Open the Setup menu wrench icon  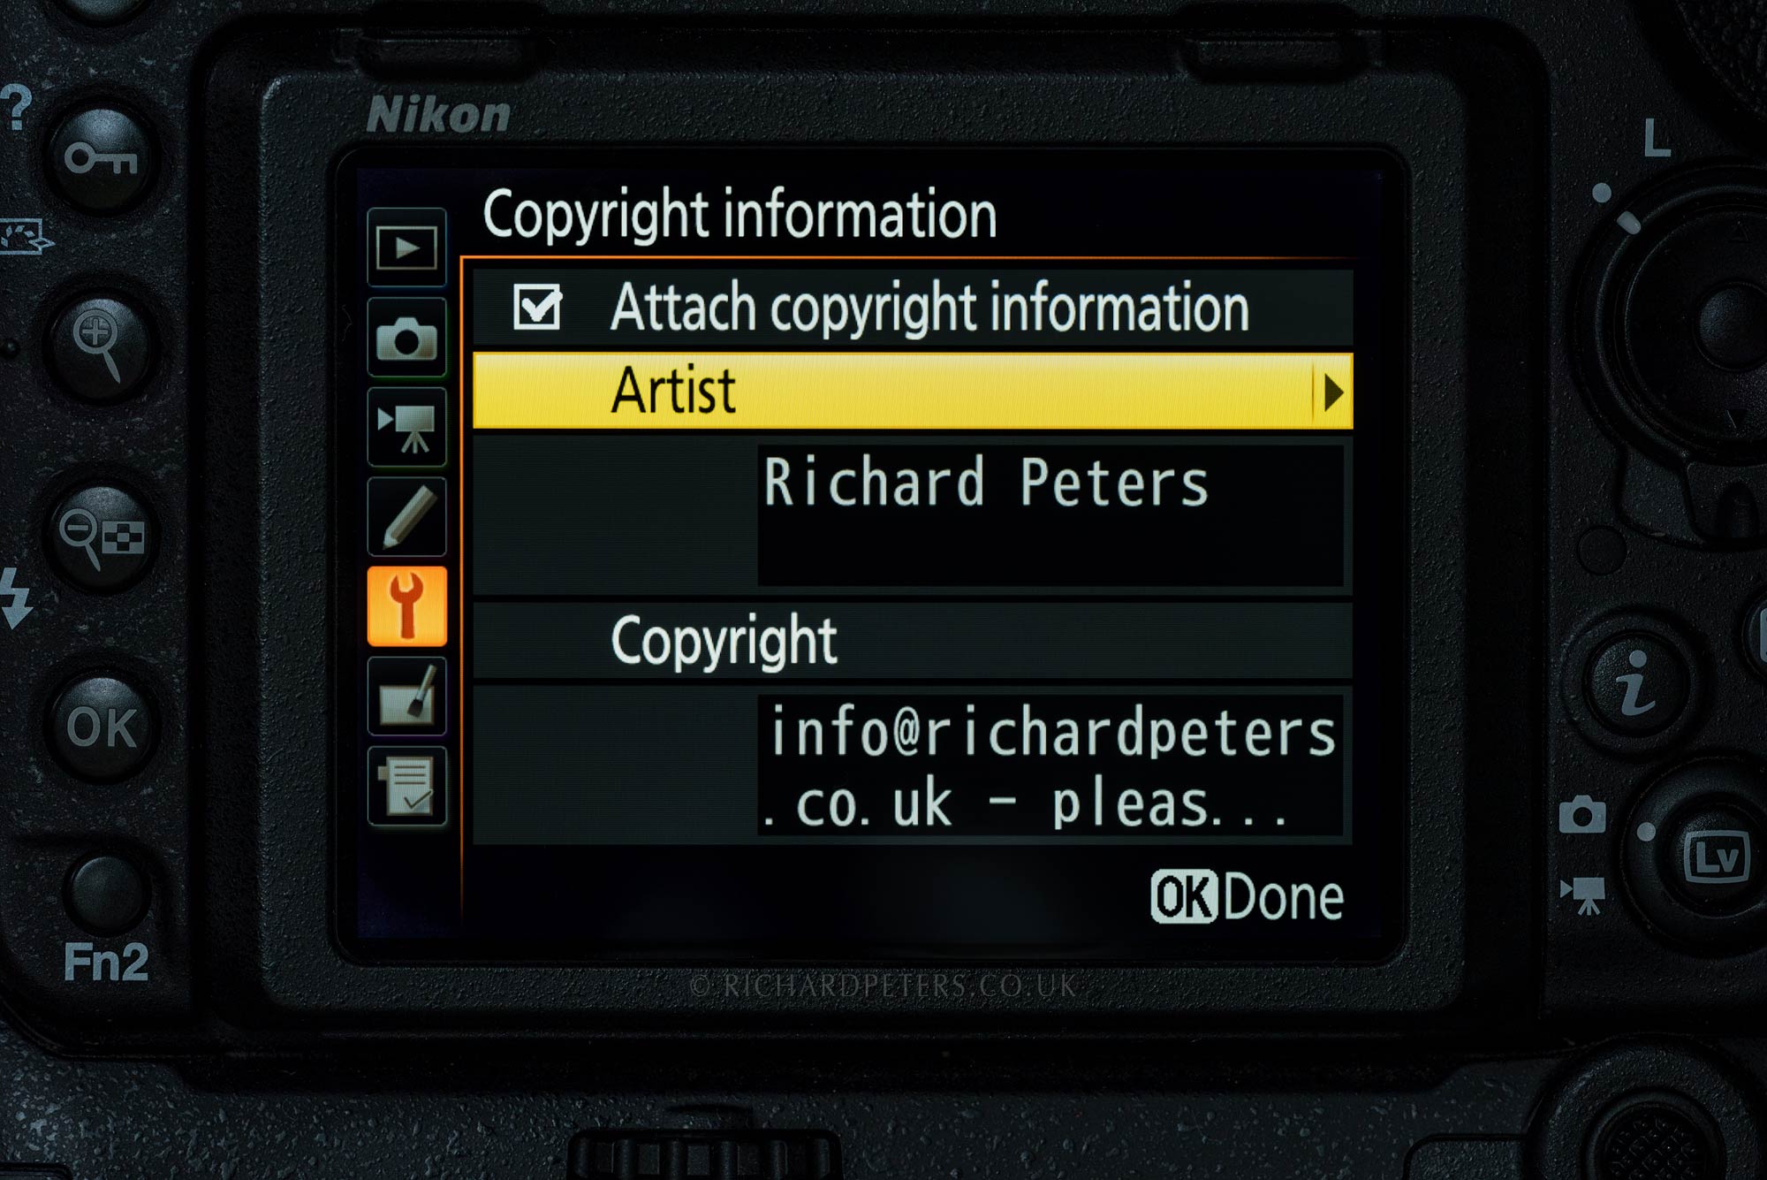point(406,606)
